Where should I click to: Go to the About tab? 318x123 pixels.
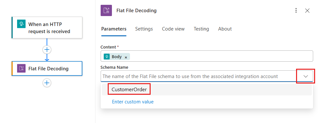point(225,29)
